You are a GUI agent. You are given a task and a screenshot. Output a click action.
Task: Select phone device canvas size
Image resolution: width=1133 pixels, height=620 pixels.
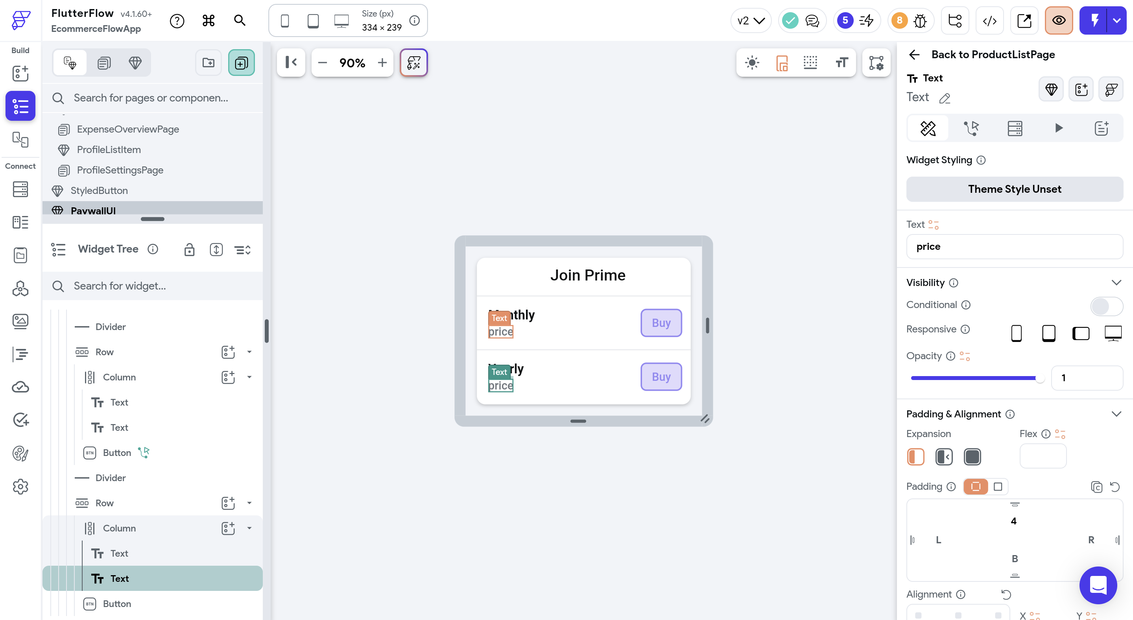coord(284,21)
